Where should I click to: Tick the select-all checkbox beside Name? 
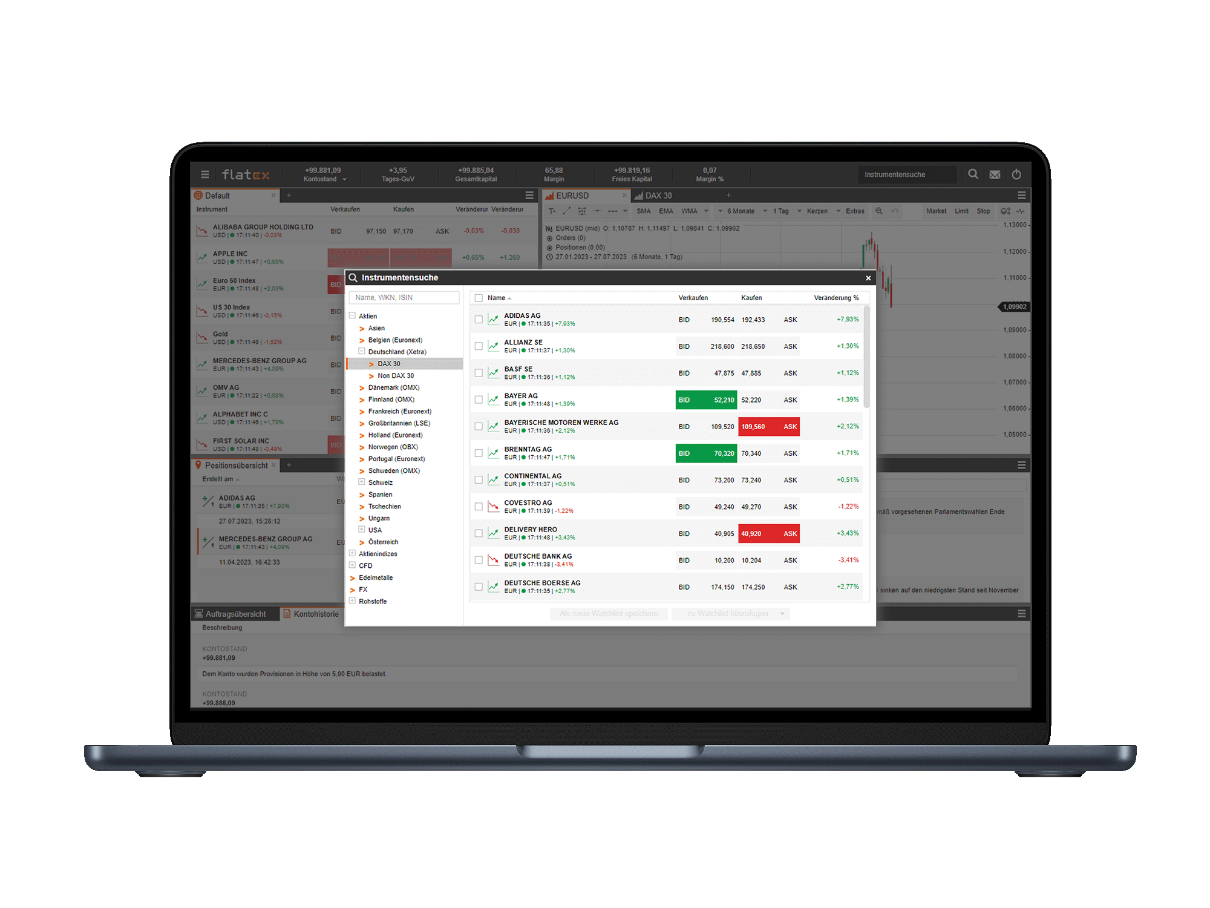479,298
